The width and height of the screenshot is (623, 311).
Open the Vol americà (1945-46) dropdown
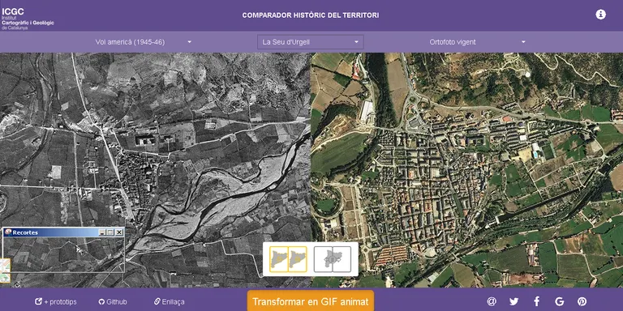[x=144, y=42]
